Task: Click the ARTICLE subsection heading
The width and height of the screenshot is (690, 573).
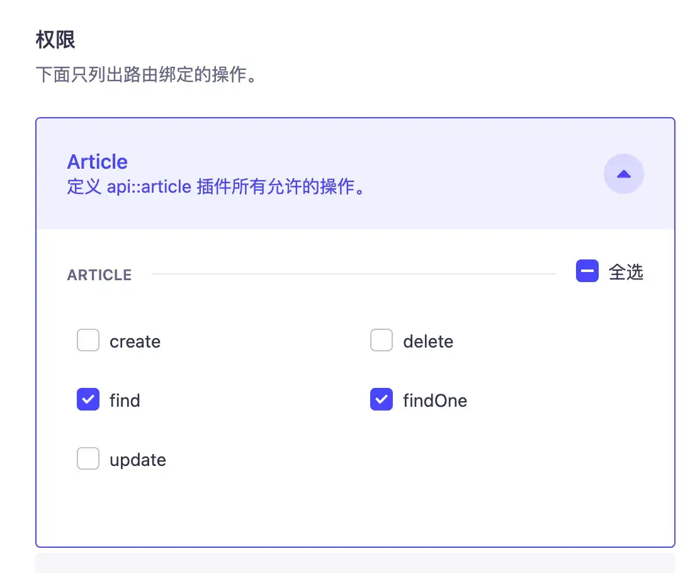Action: click(99, 275)
